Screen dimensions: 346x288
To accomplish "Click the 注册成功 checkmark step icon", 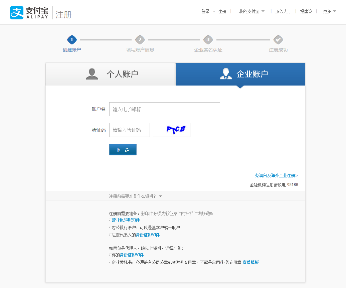I will click(x=278, y=40).
